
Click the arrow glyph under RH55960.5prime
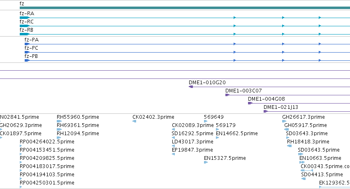click(59, 121)
